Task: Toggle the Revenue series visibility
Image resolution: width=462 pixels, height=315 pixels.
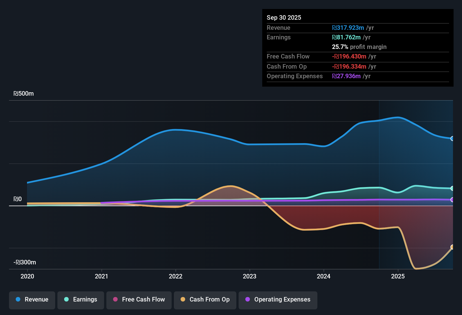Action: [32, 300]
